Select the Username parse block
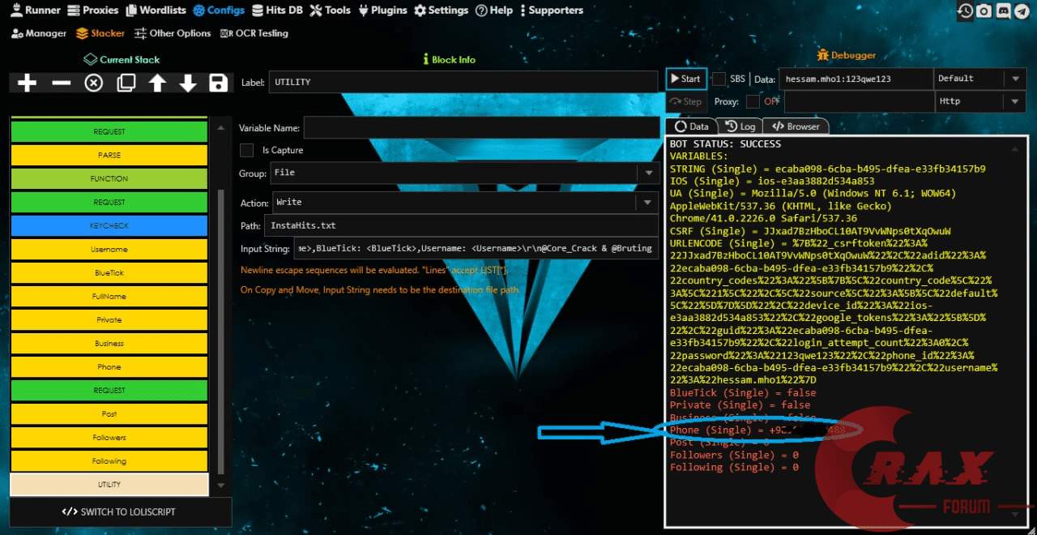The image size is (1037, 535). (x=109, y=249)
